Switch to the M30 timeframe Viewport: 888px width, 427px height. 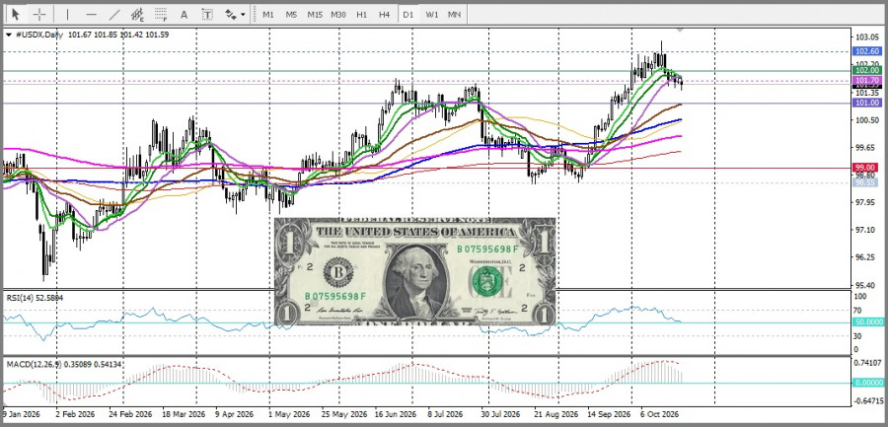tap(338, 15)
